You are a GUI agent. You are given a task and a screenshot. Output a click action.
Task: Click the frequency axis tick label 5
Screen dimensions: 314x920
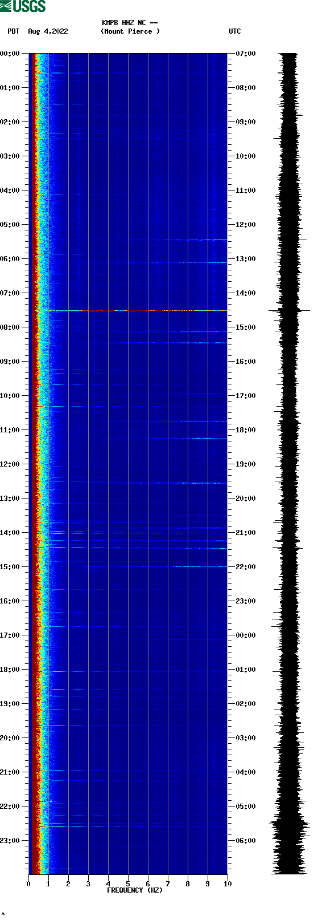point(128,884)
